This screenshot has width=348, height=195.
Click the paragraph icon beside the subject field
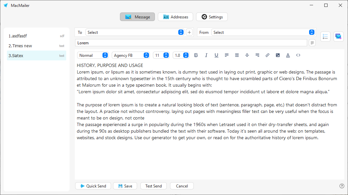click(312, 43)
